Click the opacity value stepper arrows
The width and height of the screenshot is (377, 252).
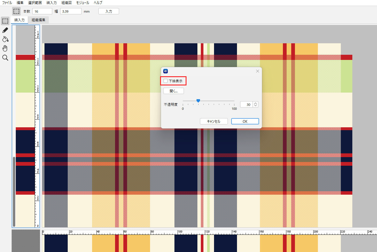click(x=255, y=105)
